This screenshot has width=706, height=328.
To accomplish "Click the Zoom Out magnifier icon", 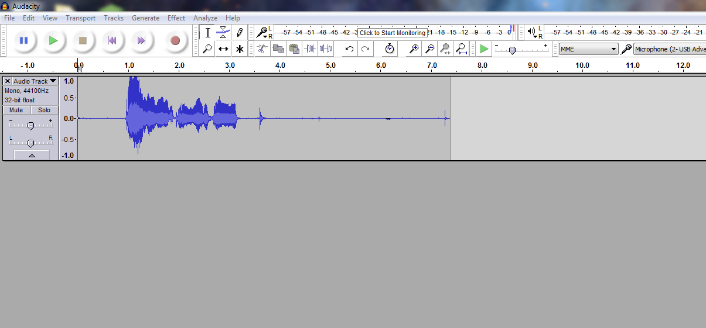I will [430, 49].
